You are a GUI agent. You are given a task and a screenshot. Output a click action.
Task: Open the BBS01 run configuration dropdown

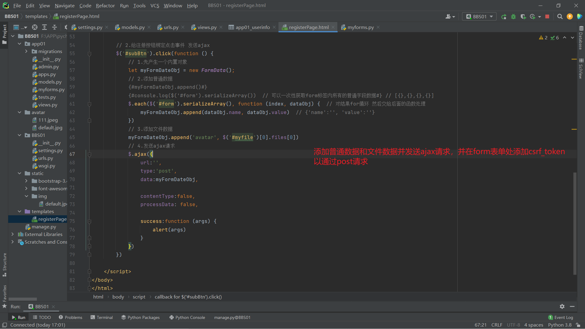coord(479,17)
